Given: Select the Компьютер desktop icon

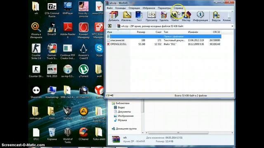Looking at the screenshot, I should (52, 92).
